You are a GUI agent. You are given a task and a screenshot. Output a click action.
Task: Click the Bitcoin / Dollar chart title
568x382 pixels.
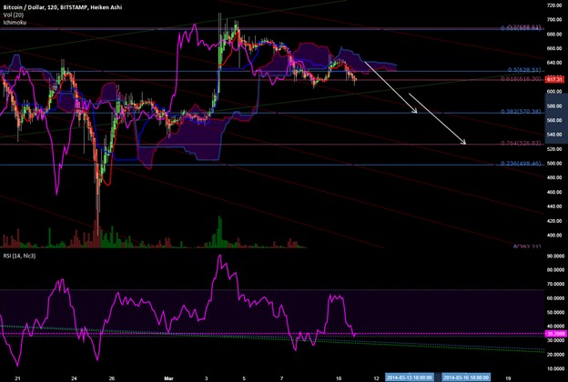23,7
